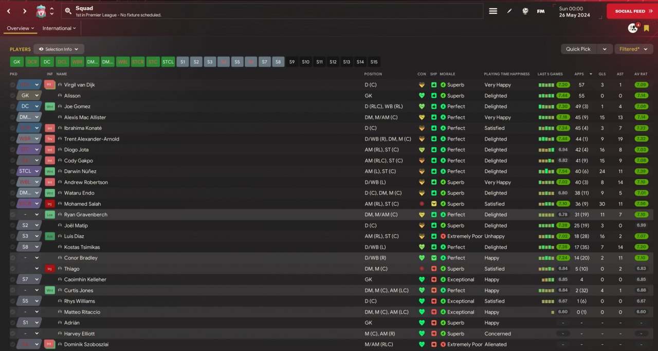Click the Loa info badge for Ryan Gravenberch

click(x=50, y=215)
